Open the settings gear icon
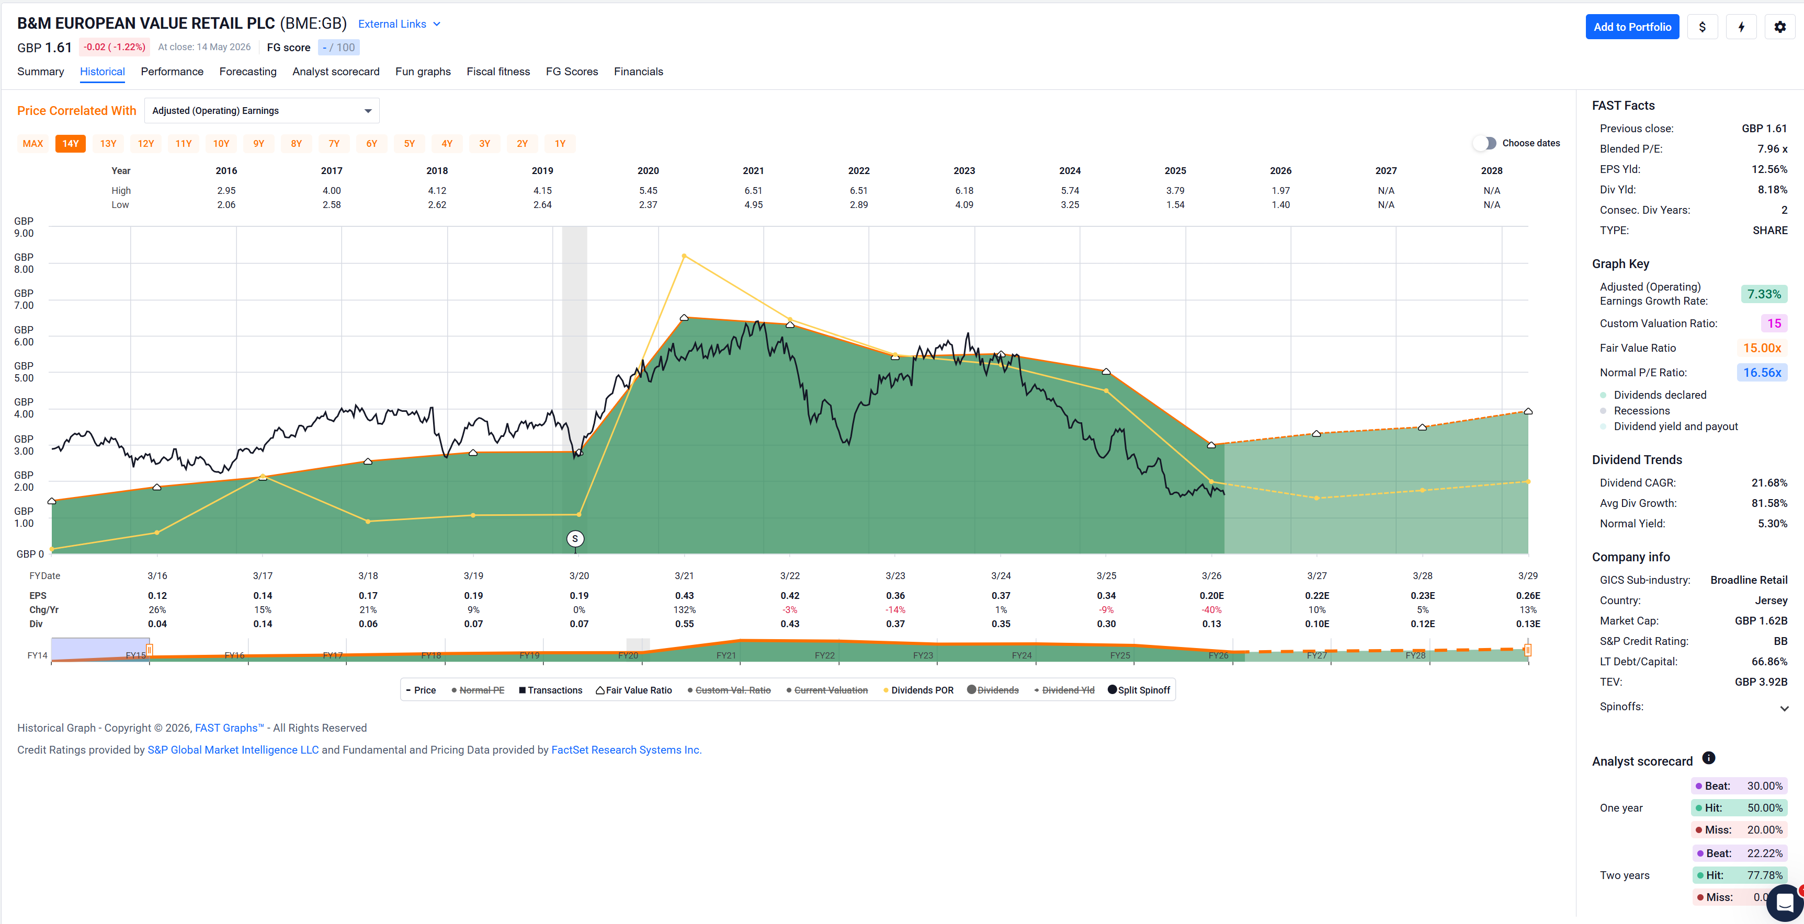Screen dimensions: 1804x924 [x=1779, y=27]
